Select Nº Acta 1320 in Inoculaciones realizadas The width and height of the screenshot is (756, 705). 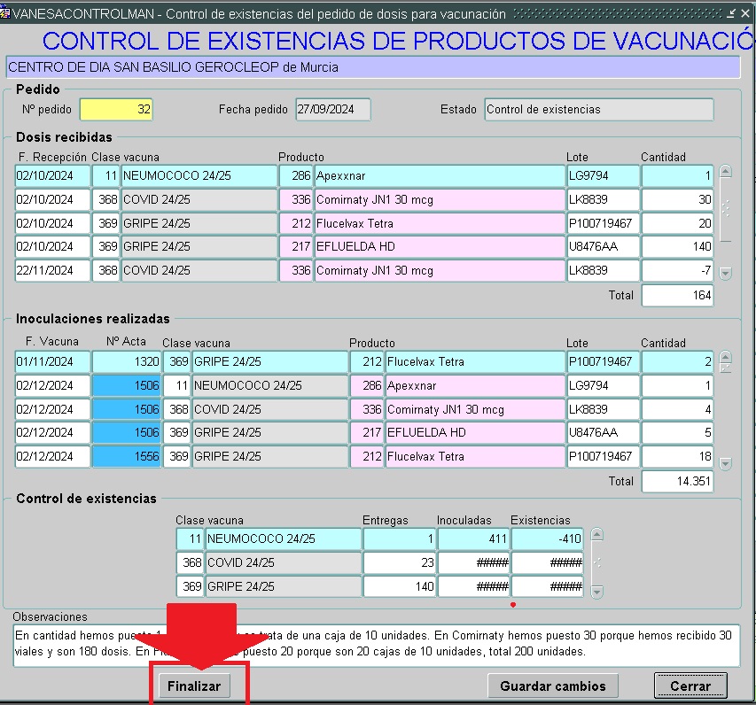point(127,362)
